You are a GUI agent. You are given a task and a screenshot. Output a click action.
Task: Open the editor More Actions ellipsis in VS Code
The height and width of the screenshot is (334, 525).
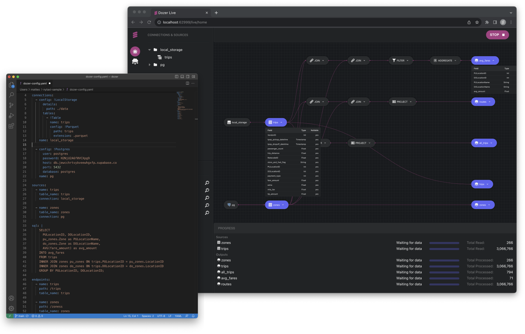point(193,83)
